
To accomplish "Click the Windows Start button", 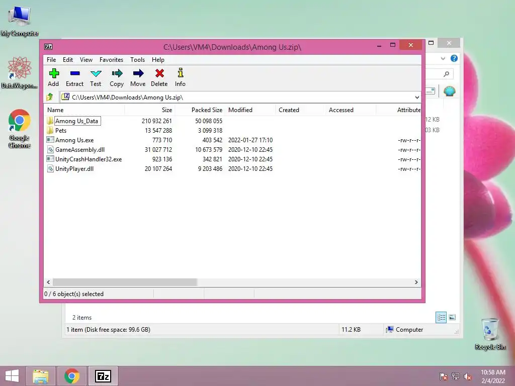I will pos(12,376).
